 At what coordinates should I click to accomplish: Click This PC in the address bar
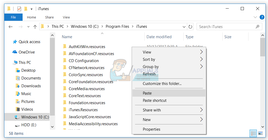58,26
